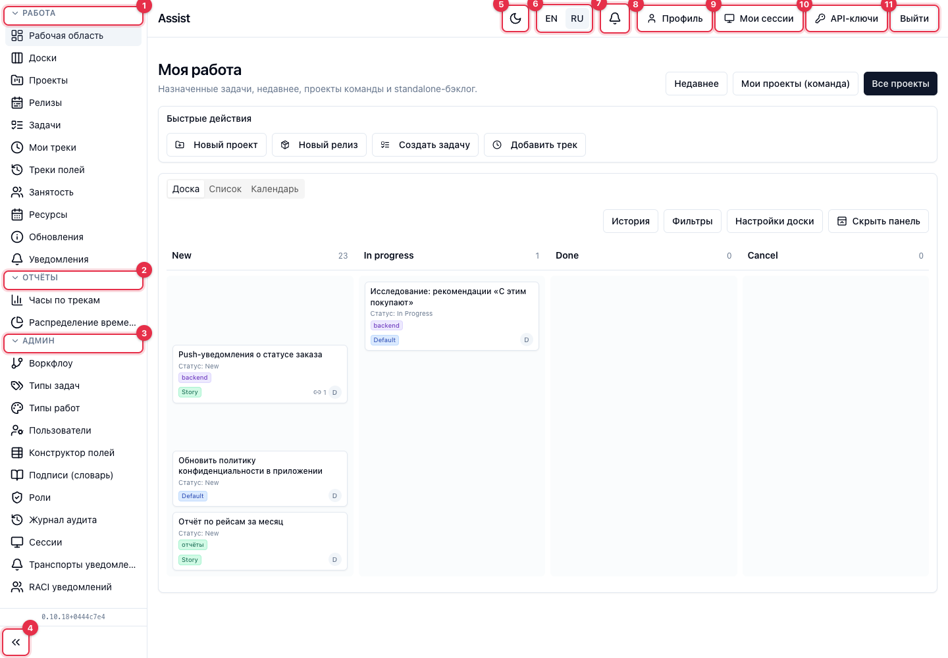Screen dimensions: 948x658
Task: Collapse the ОТЧЁТЫ sidebar section
Action: coord(73,278)
